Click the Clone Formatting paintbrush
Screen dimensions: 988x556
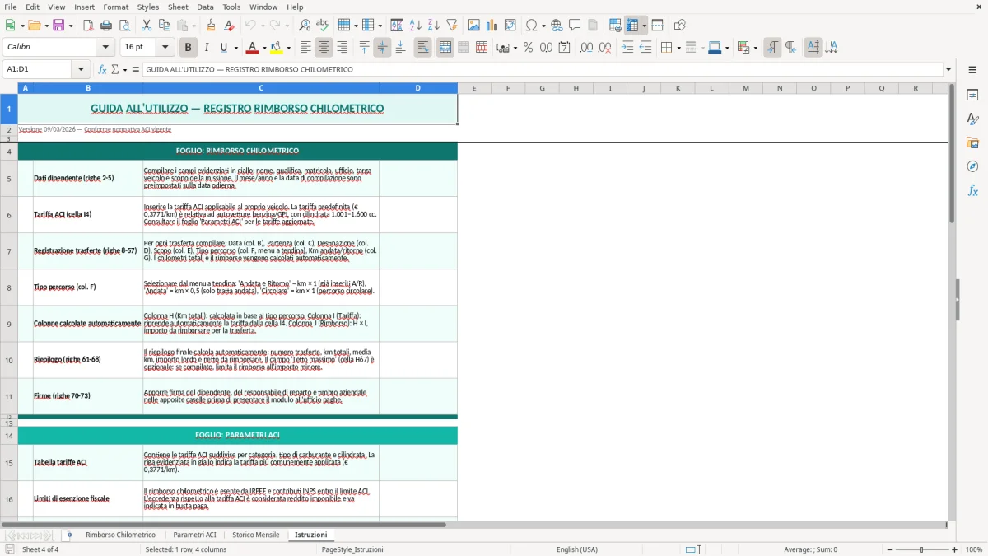[211, 26]
